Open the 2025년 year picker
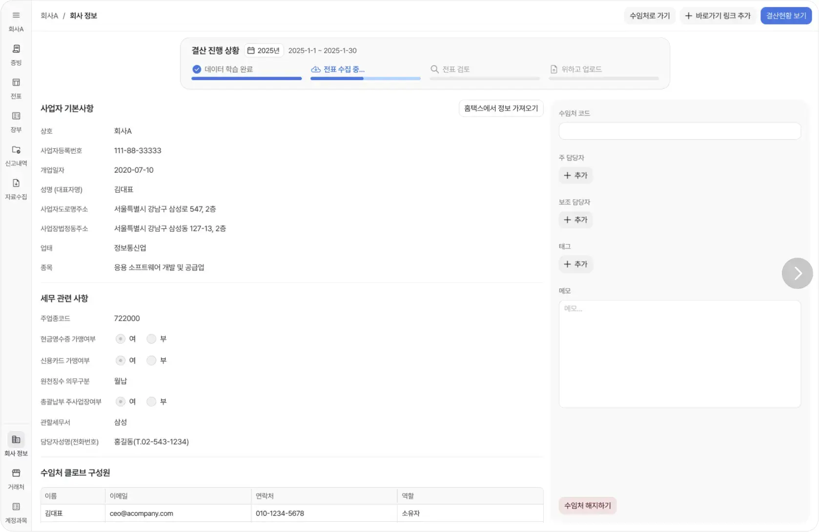Screen dimensions: 819x532 click(264, 51)
